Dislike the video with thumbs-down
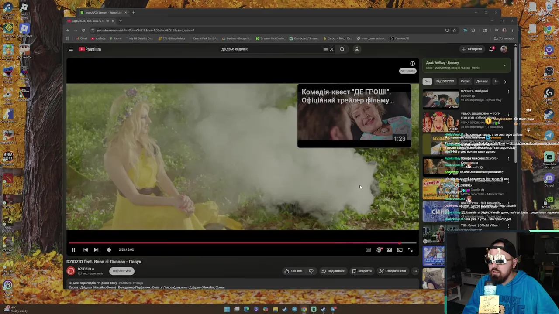 pyautogui.click(x=311, y=271)
